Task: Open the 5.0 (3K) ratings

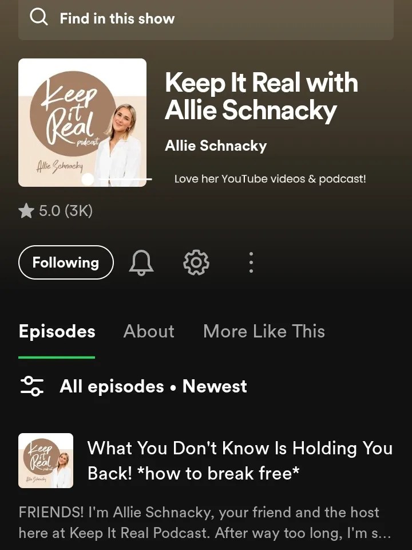Action: coord(66,211)
